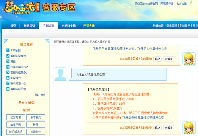The image size is (198, 136).
Task: Click number 5 badge beside 客服电话是多少
Action: (8, 72)
